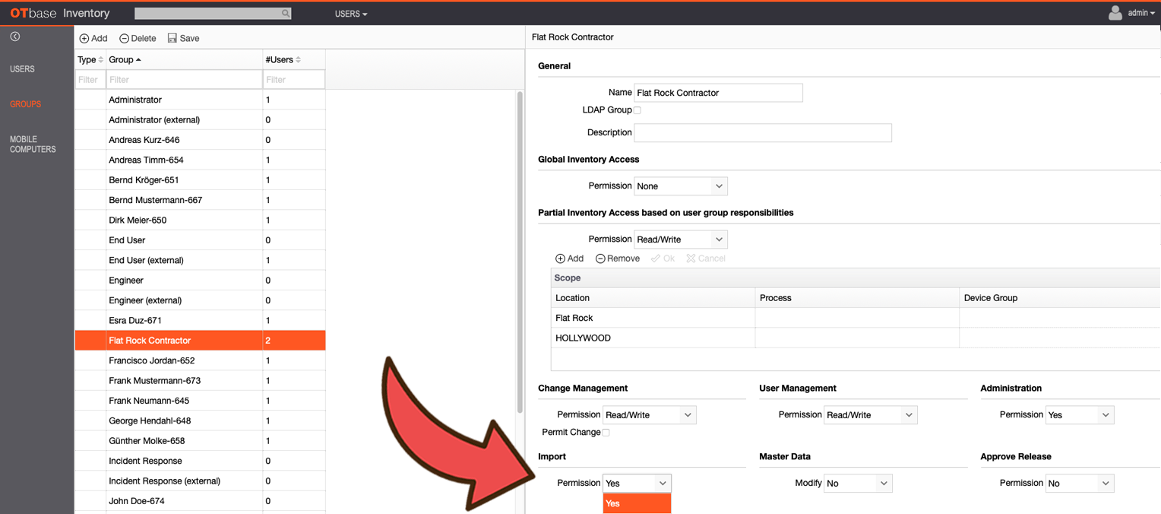Click the Save floppy disk icon

tap(172, 38)
